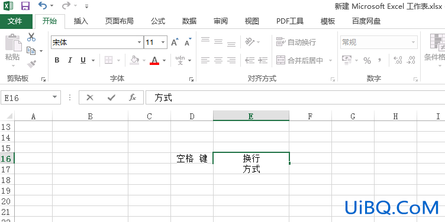Viewport: 445px width, 222px height.
Task: Apply percent style
Action: (367, 60)
